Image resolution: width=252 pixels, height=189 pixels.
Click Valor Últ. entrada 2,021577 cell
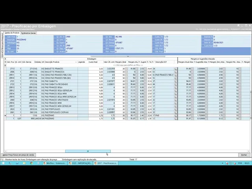(x=109, y=81)
